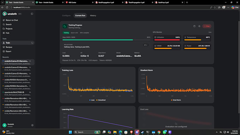Screen dimensions: 240x135
Task: Click the Training Progress card icon
Action: [65, 26]
